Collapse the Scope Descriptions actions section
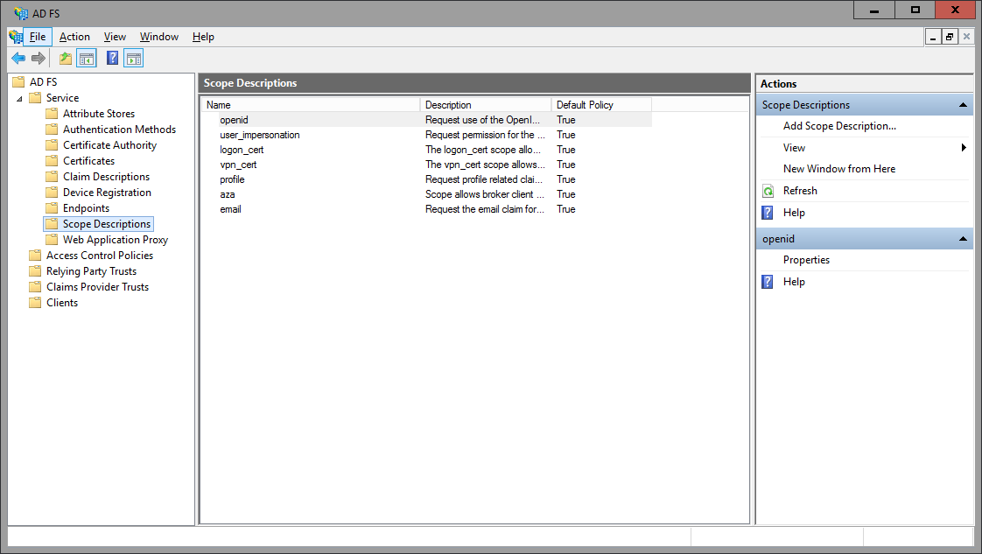Image resolution: width=982 pixels, height=554 pixels. [x=964, y=103]
